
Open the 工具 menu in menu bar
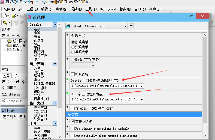pos(91,9)
